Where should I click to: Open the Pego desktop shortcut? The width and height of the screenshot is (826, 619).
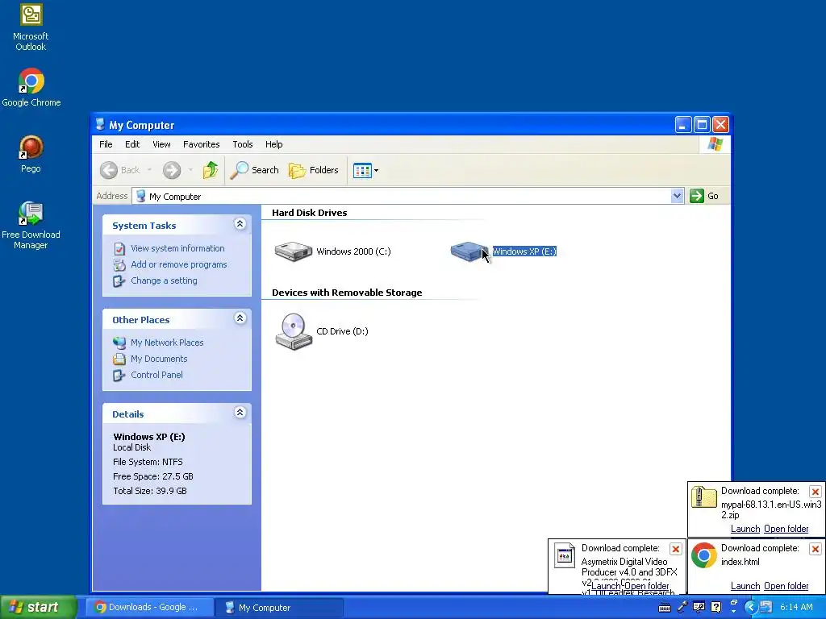(x=31, y=154)
